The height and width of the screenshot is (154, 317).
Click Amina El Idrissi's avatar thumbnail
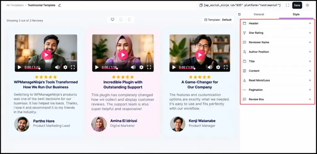(99, 124)
